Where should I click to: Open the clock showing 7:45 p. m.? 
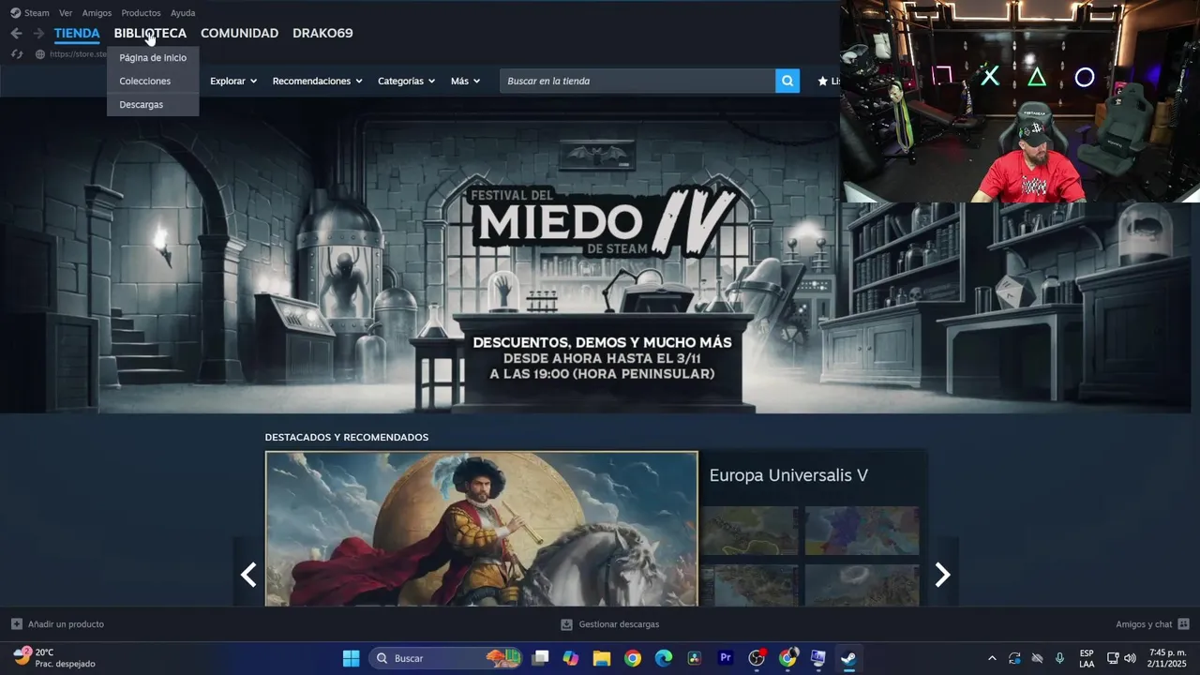(x=1167, y=658)
